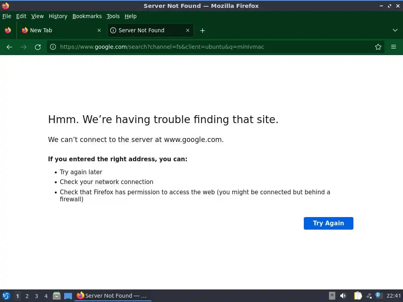Click 'Check your network connection' bullet
The height and width of the screenshot is (302, 403).
coord(106,182)
